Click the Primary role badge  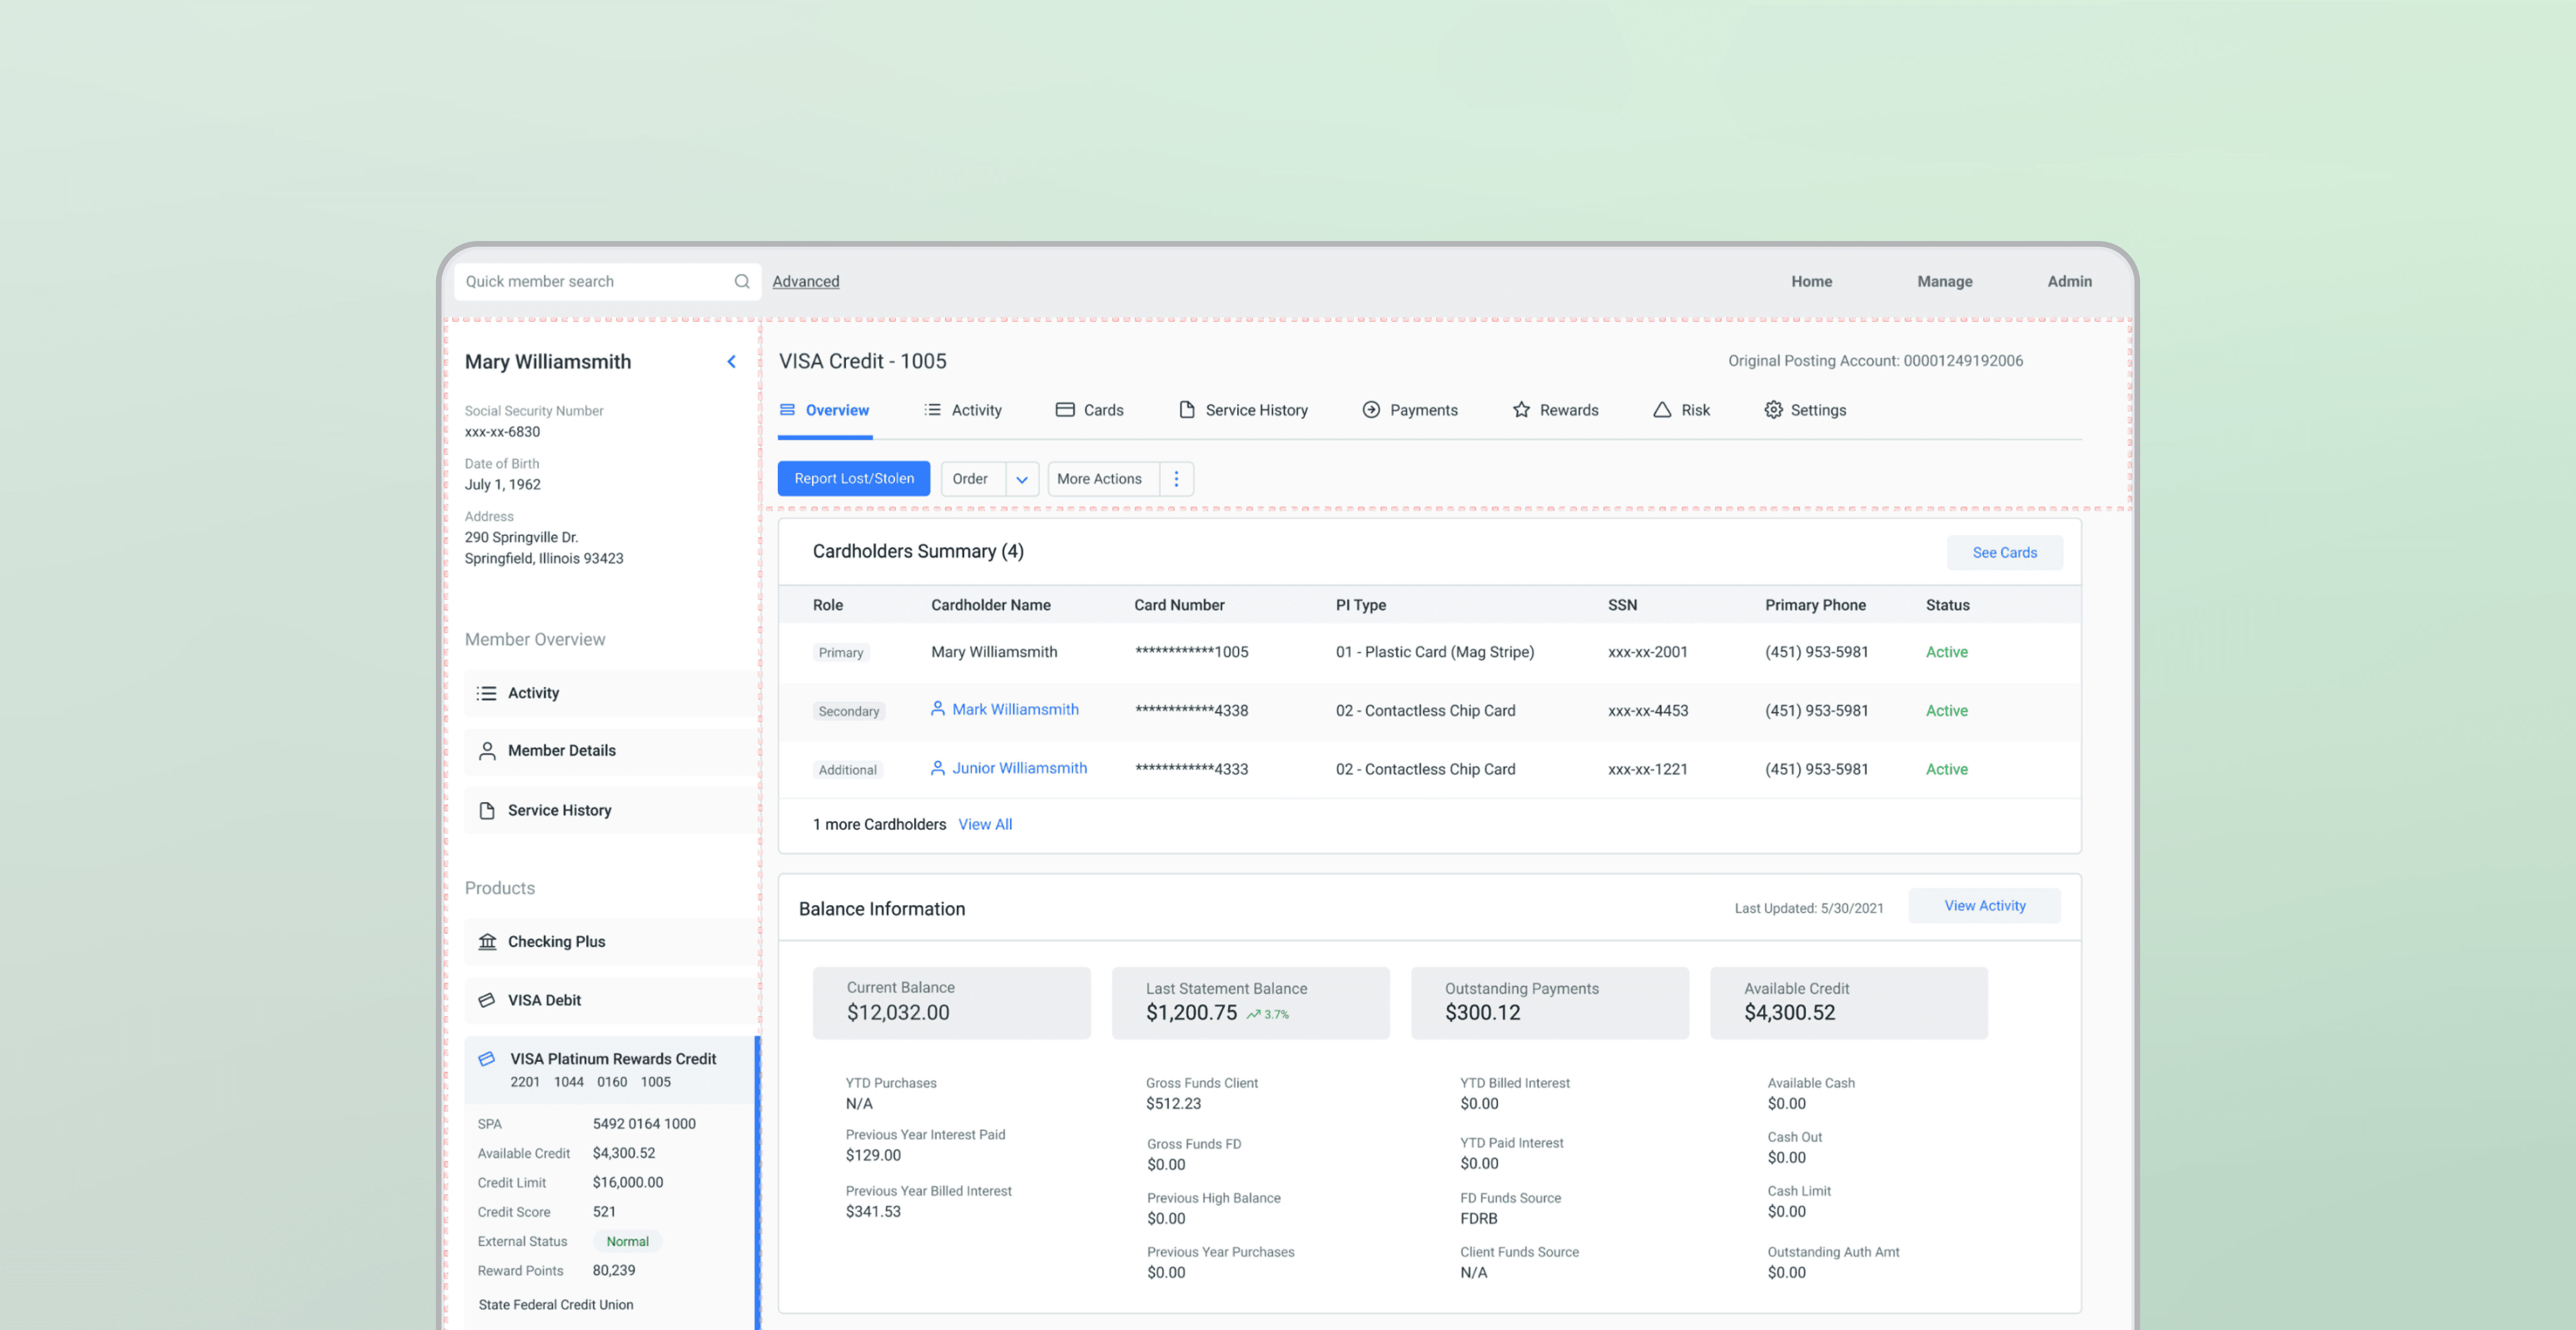(x=840, y=653)
